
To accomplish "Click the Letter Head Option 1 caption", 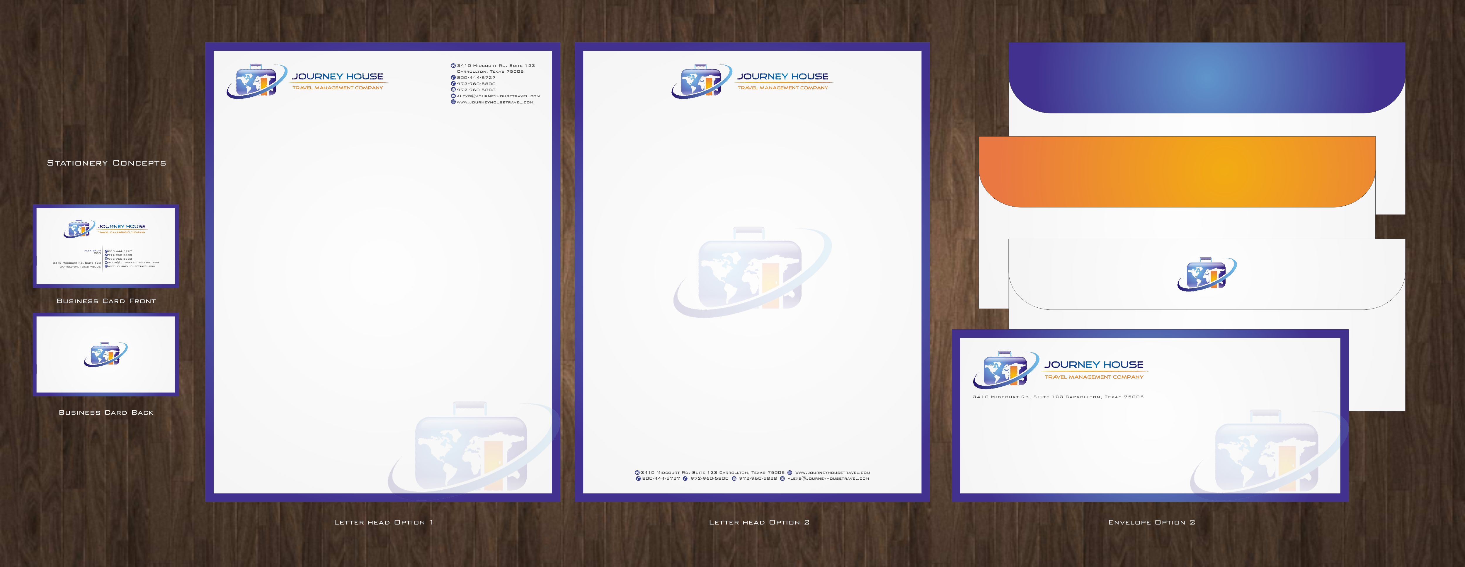I will click(x=383, y=522).
